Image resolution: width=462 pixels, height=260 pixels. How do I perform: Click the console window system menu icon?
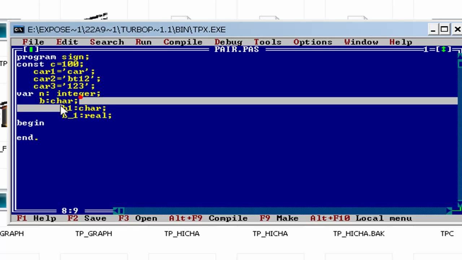pos(19,30)
